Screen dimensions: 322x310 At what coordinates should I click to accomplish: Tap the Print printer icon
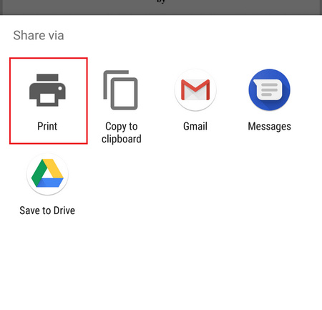click(x=47, y=90)
